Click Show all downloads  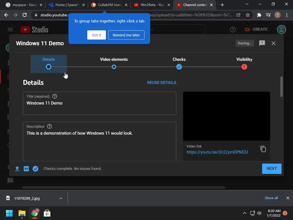(x=271, y=198)
